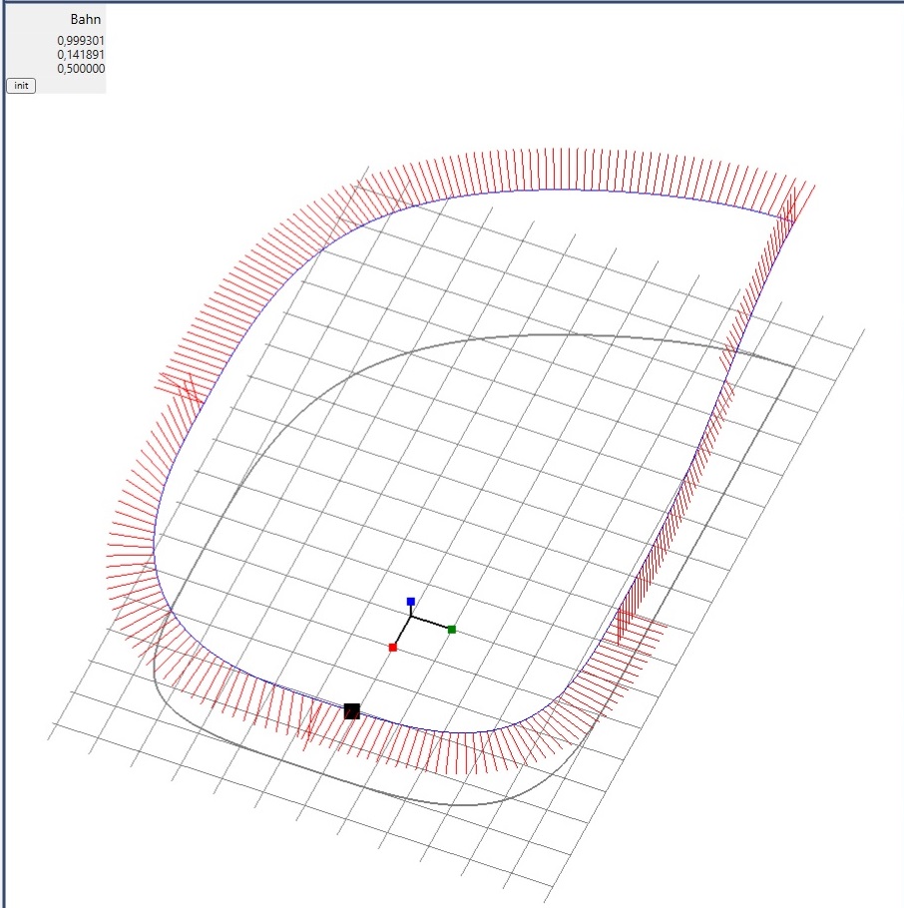Click the value 0,500000
The height and width of the screenshot is (908, 904).
pos(81,69)
